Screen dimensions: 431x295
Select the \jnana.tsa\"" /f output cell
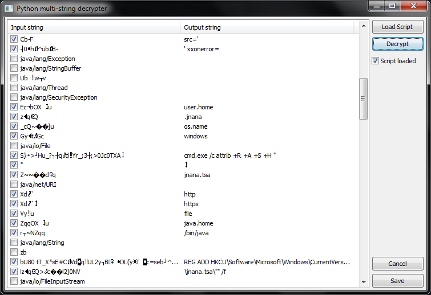[x=205, y=272]
